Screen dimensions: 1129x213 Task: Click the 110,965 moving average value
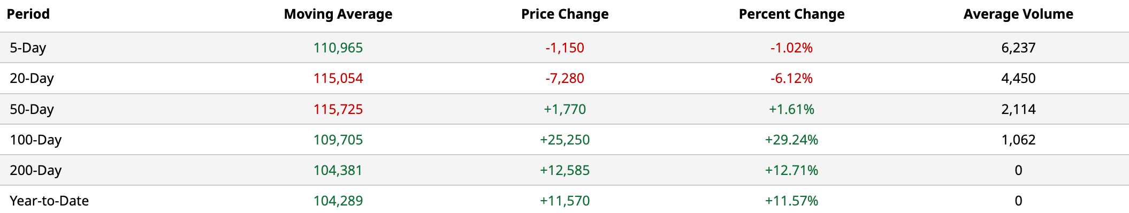[x=338, y=48]
